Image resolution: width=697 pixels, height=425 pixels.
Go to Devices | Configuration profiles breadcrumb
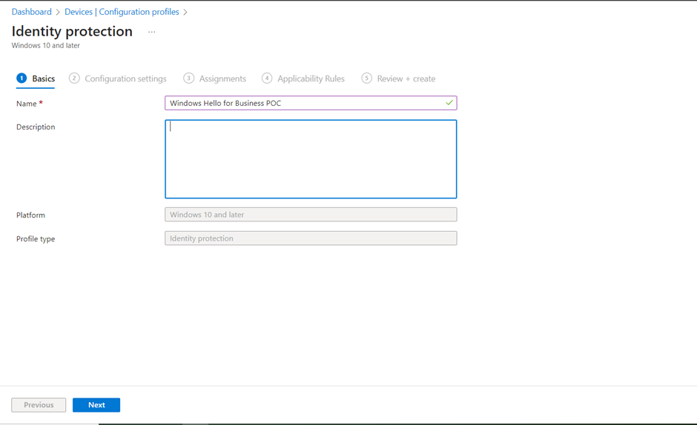pyautogui.click(x=122, y=12)
